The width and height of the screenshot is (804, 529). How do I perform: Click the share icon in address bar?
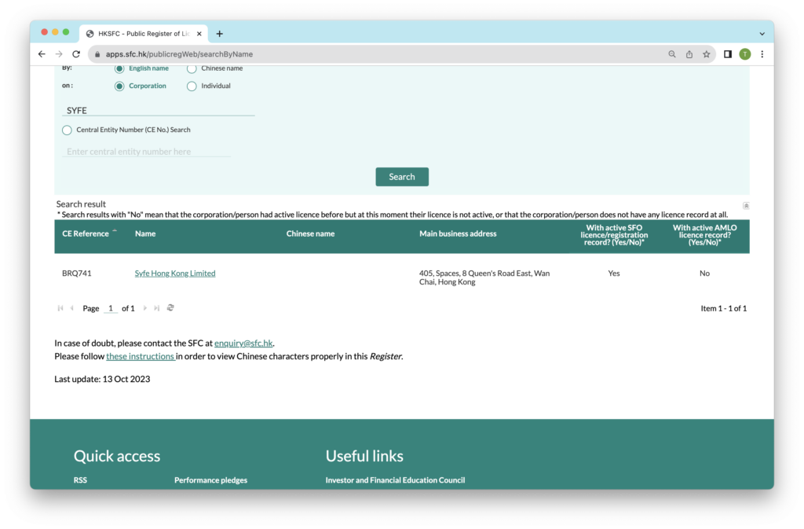click(689, 54)
